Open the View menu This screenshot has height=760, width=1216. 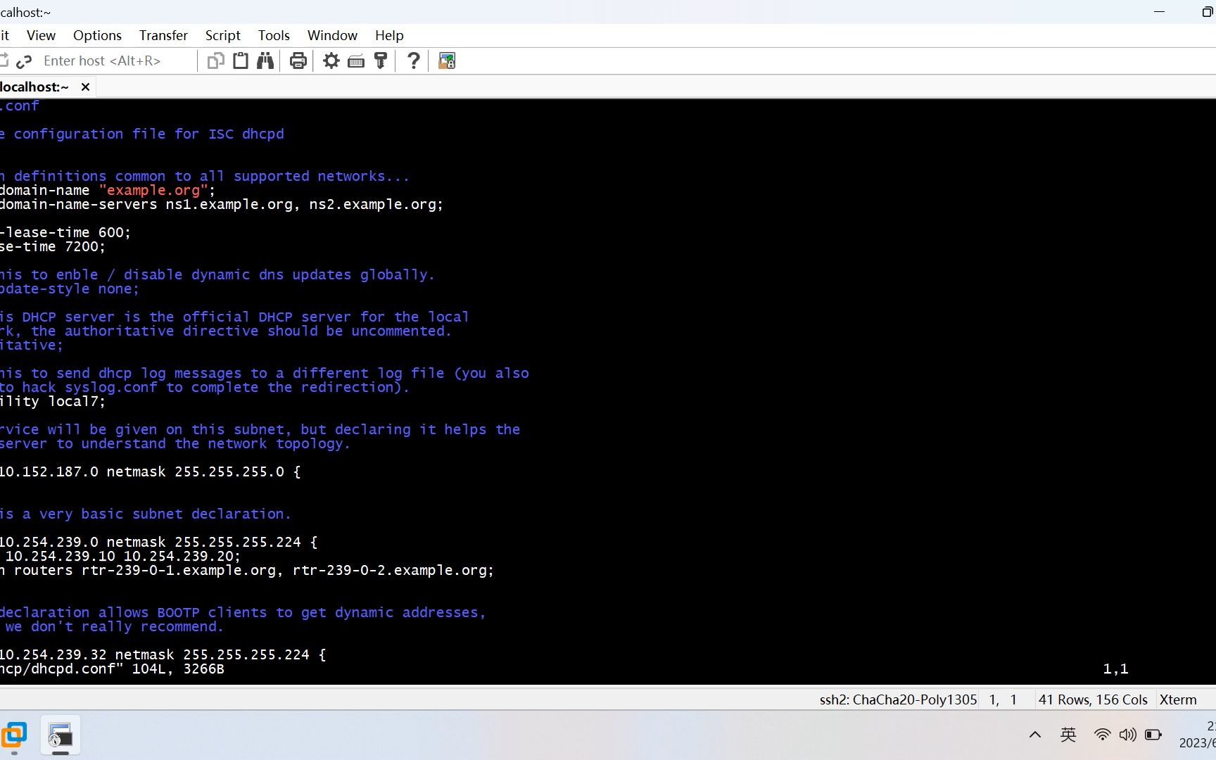click(x=41, y=35)
